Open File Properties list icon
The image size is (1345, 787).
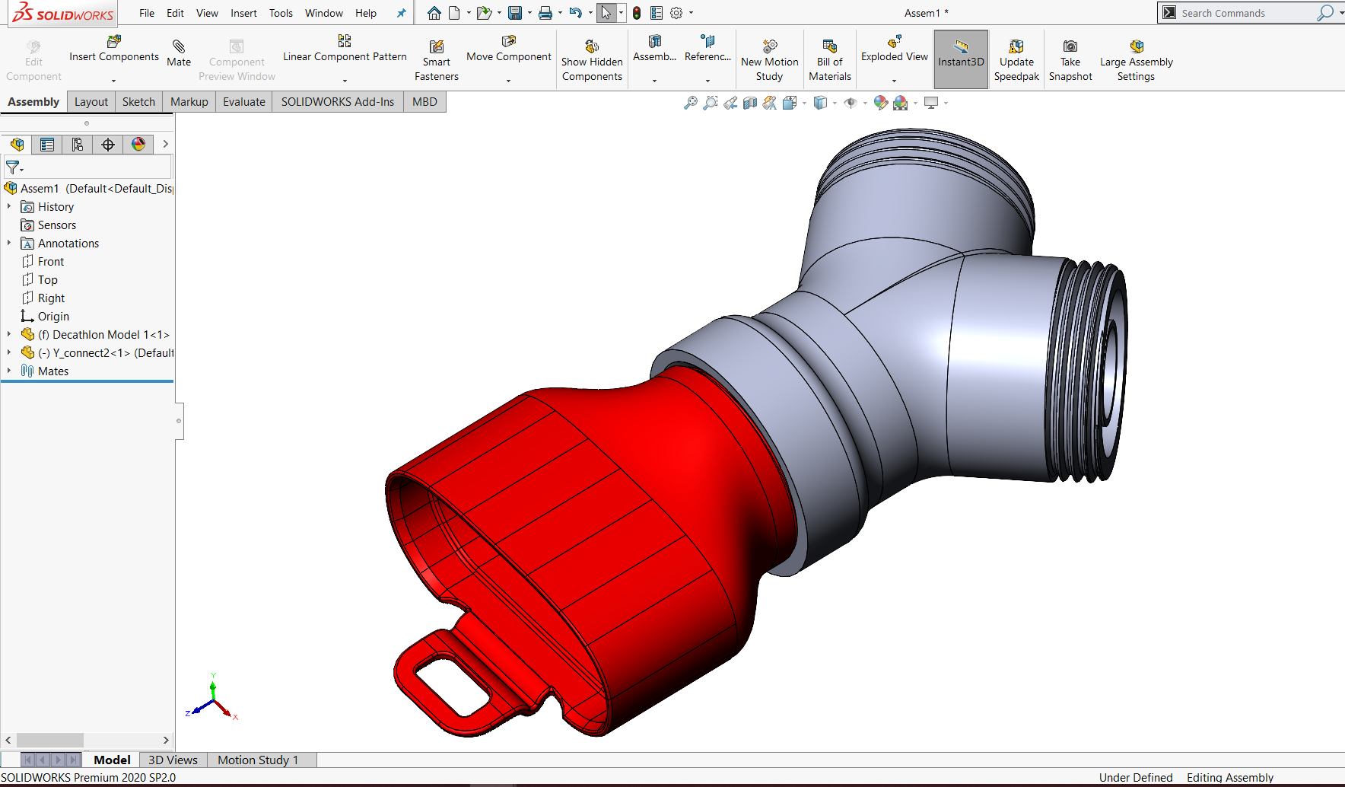coord(657,13)
